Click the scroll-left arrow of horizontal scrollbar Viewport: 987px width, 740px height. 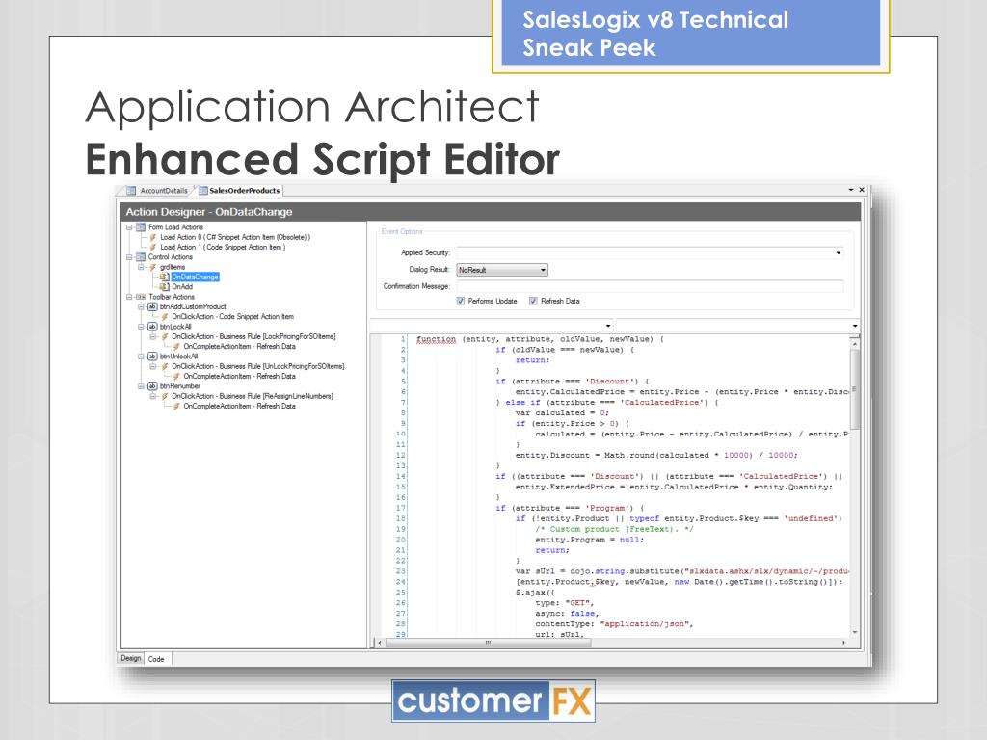click(380, 643)
